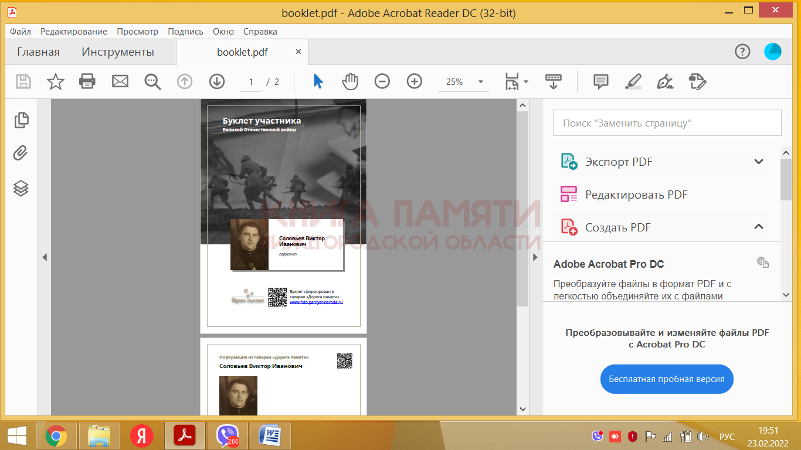Open the Подпись menu
The width and height of the screenshot is (801, 450).
point(186,32)
